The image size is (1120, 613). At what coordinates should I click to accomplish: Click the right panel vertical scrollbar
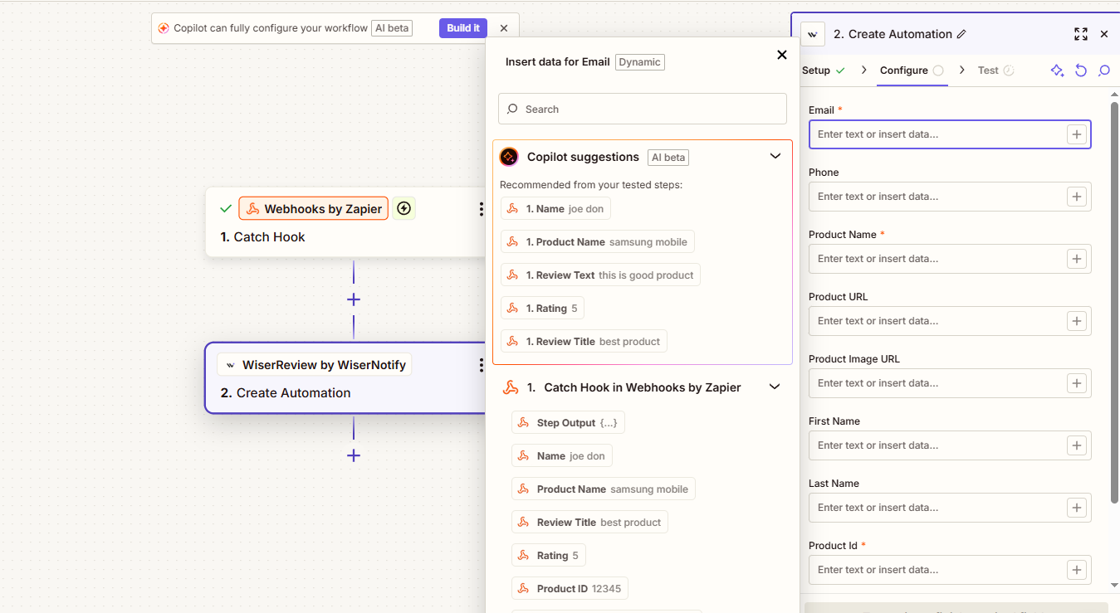pyautogui.click(x=1114, y=299)
